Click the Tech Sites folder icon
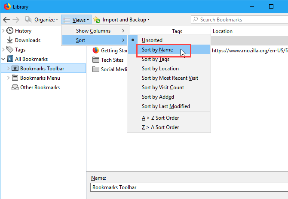This screenshot has width=288, height=199. pyautogui.click(x=95, y=60)
